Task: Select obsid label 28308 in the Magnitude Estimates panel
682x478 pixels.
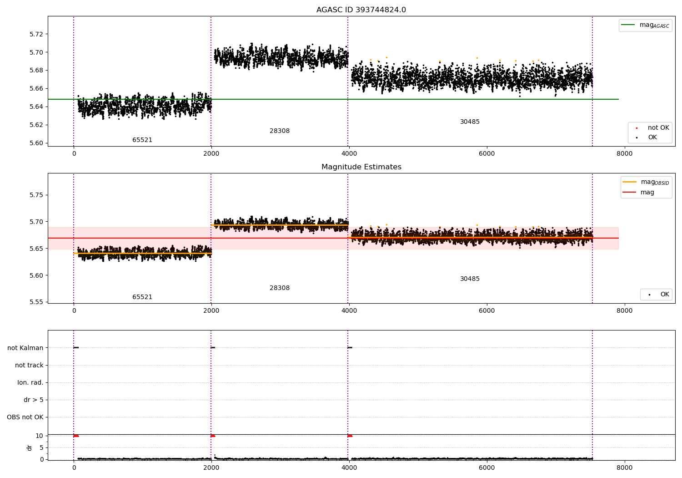Action: [280, 288]
